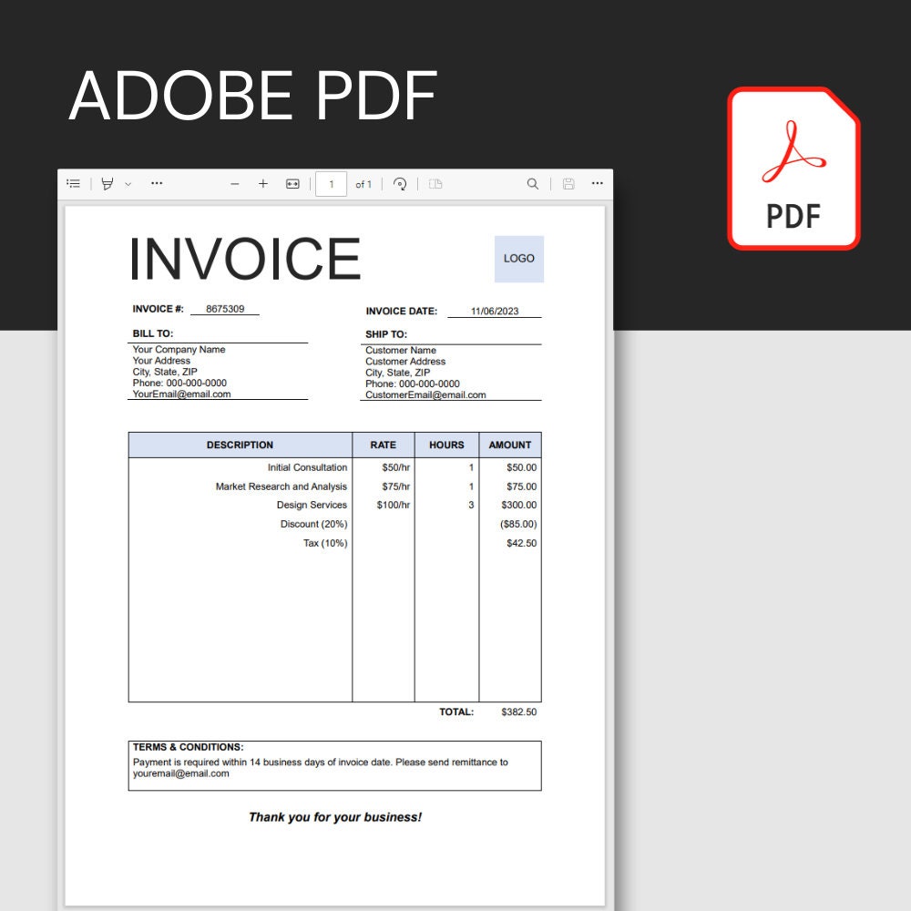Open the table of contents sidebar

point(73,183)
